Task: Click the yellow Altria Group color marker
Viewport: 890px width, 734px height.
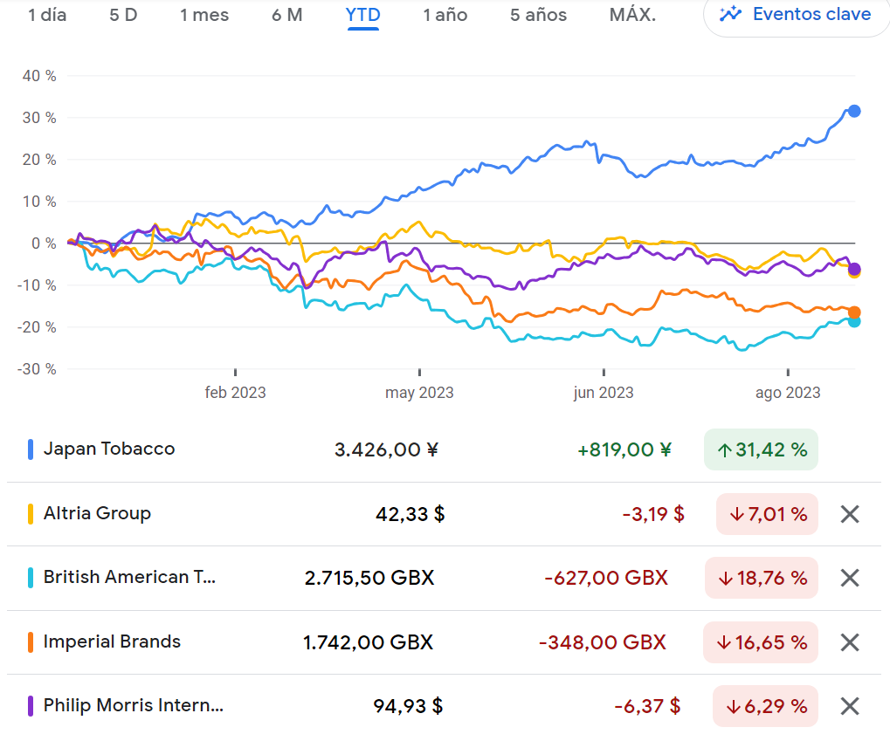Action: [31, 514]
